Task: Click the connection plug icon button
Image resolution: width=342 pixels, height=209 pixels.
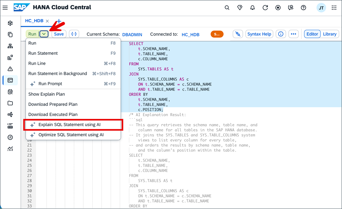Action: [x=238, y=34]
